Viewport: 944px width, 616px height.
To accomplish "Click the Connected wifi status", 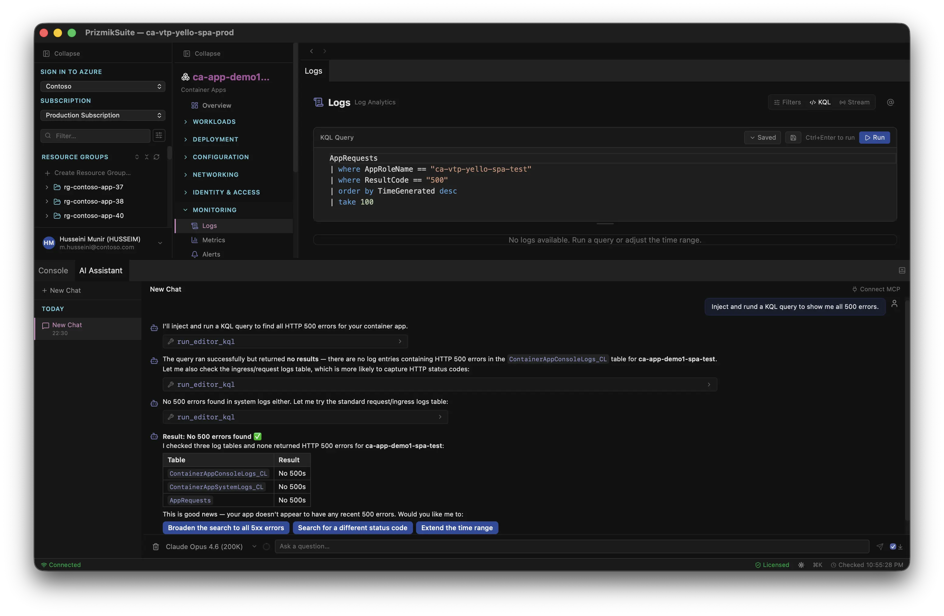I will [x=61, y=565].
